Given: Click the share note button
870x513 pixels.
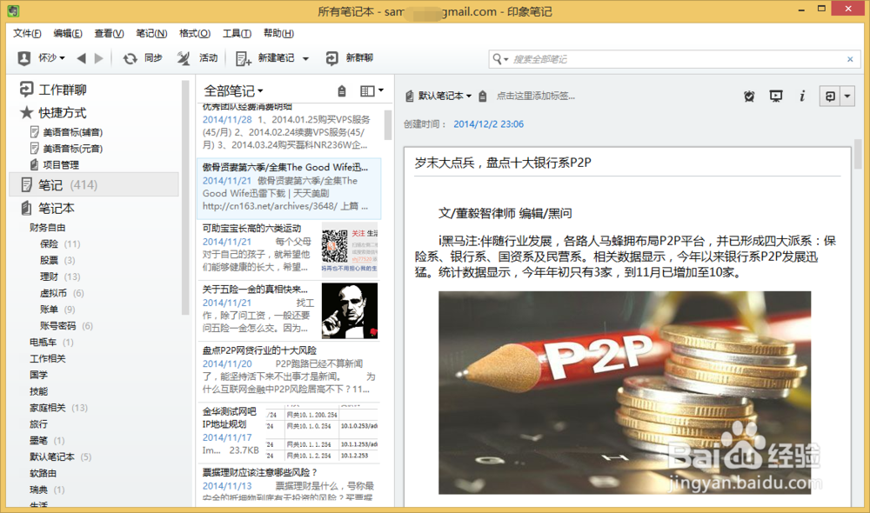Looking at the screenshot, I should click(x=830, y=96).
